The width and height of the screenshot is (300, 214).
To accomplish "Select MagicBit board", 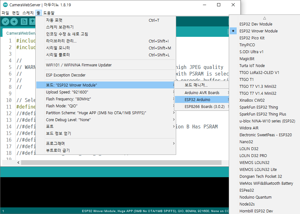I will 264,59.
